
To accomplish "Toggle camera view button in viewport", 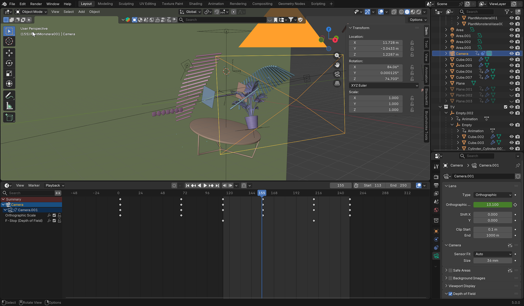I will pyautogui.click(x=337, y=74).
